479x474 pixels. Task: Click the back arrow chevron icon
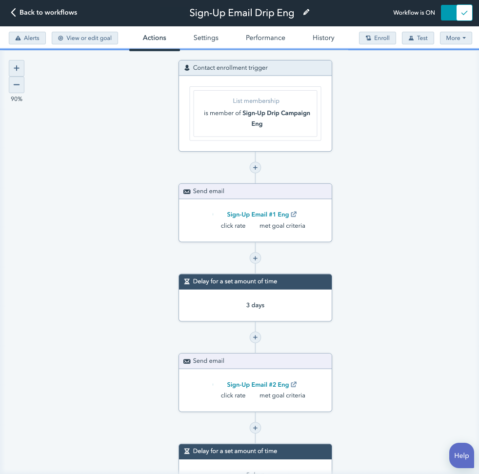pos(13,12)
